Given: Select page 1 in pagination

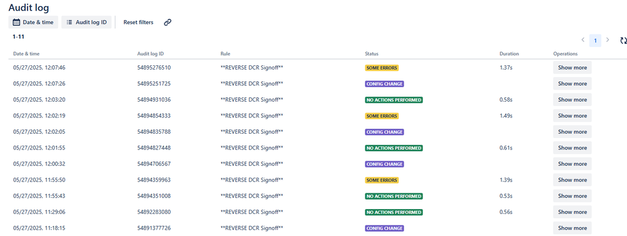Looking at the screenshot, I should (595, 40).
